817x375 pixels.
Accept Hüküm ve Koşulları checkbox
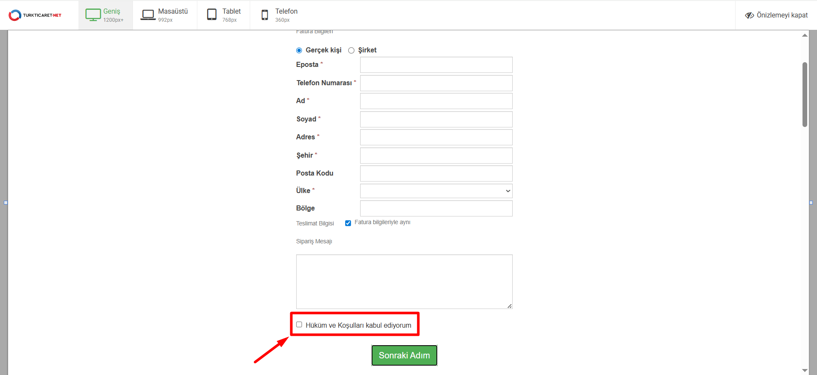pyautogui.click(x=299, y=325)
